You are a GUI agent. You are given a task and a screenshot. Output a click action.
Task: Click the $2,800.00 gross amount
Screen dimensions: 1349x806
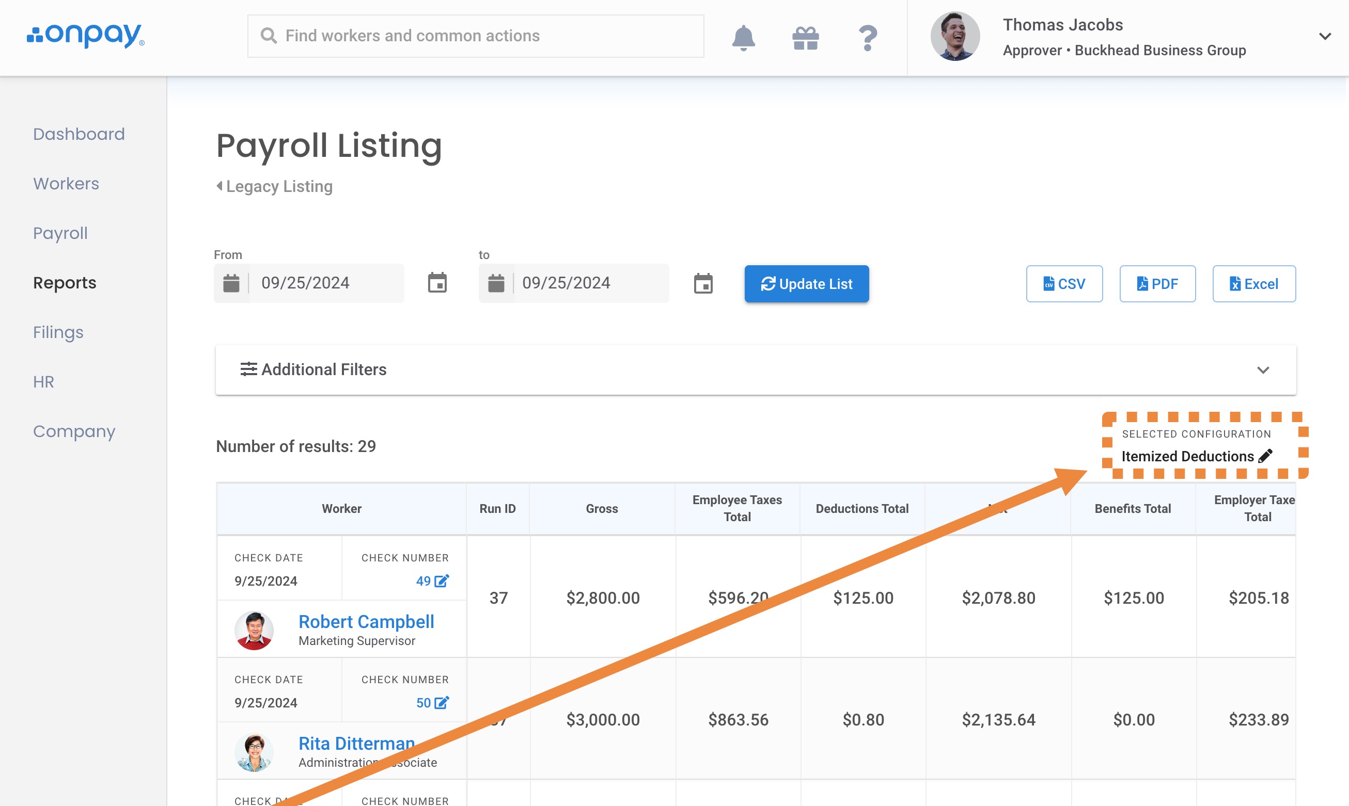click(x=603, y=598)
